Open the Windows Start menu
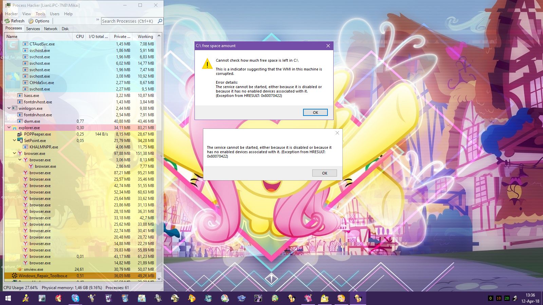This screenshot has height=305, width=543. click(x=8, y=298)
